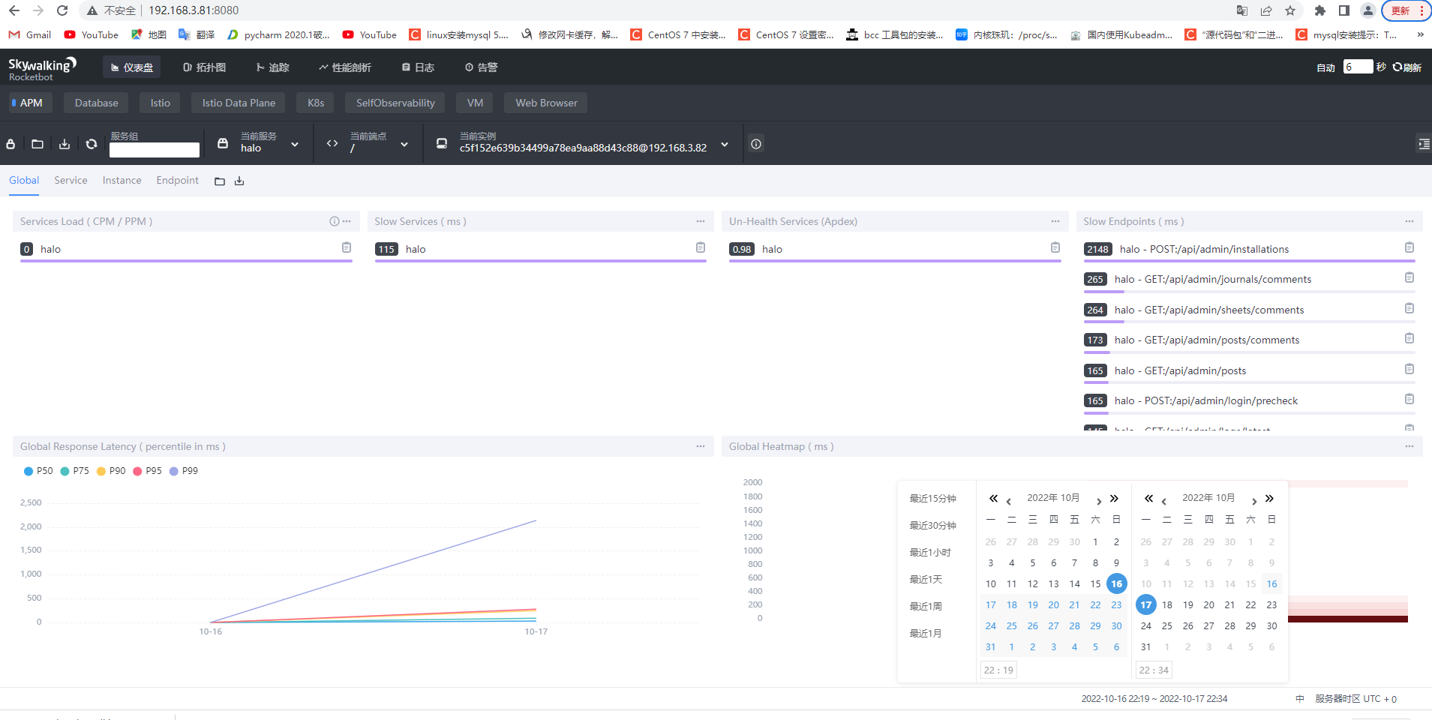Click the auto refresh seconds input
Viewport: 1432px width, 720px height.
tap(1358, 67)
